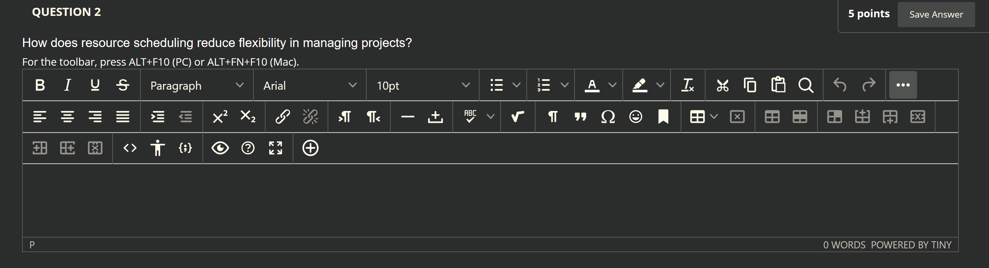Remove link using the unlink icon
The width and height of the screenshot is (989, 268).
pyautogui.click(x=310, y=117)
